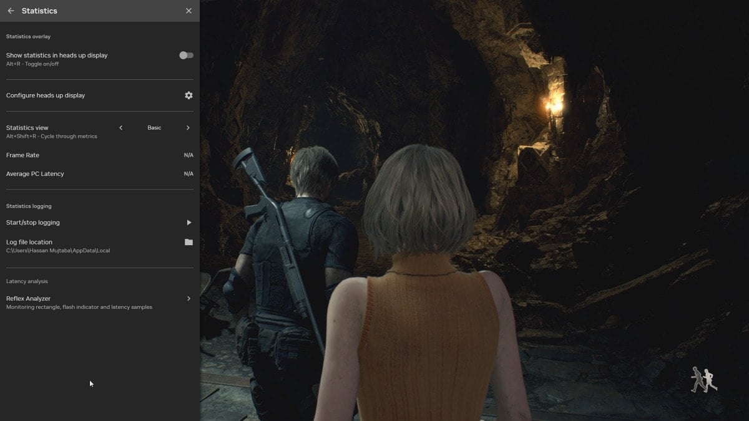Click the Basic statistics view value
Image resolution: width=749 pixels, height=421 pixels.
[154, 128]
